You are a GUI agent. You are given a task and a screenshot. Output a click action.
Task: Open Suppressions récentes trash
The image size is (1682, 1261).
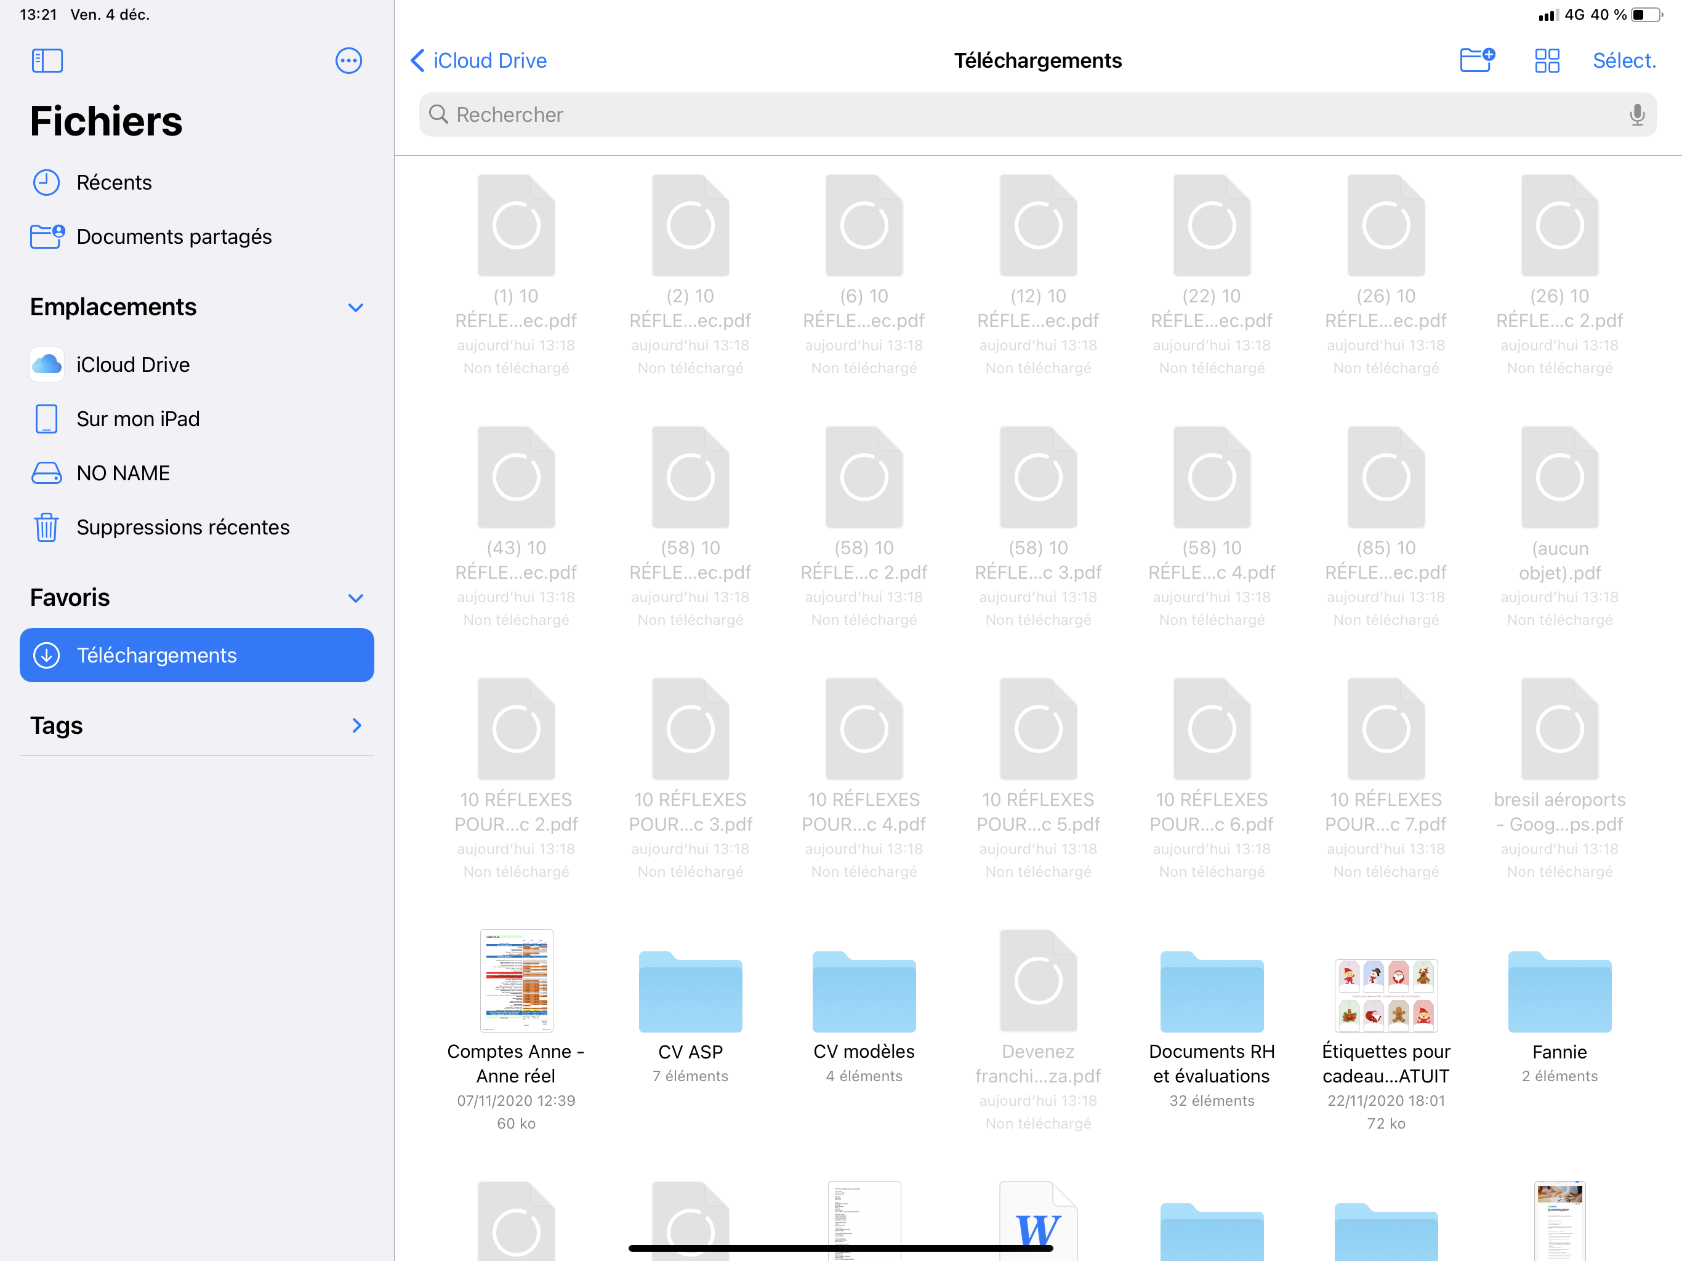(182, 527)
